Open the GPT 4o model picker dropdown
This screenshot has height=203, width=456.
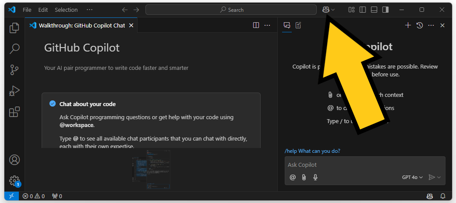(412, 177)
